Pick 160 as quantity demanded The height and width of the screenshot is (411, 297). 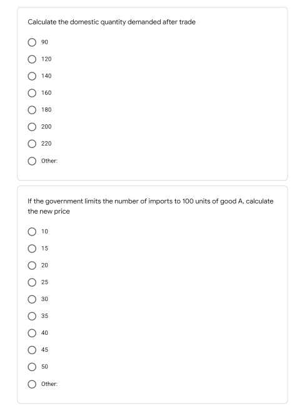coord(32,93)
